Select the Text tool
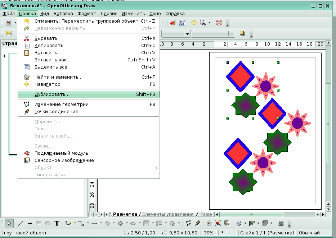Screen dimensions: 336x238 click(x=57, y=223)
